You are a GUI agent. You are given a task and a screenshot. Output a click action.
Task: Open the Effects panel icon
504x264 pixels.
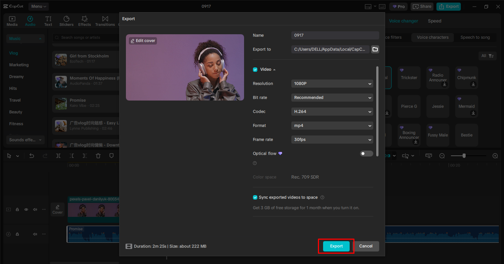[x=85, y=21]
